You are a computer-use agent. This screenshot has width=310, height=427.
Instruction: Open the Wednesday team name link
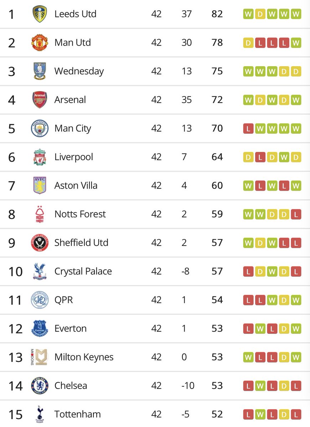pos(79,71)
